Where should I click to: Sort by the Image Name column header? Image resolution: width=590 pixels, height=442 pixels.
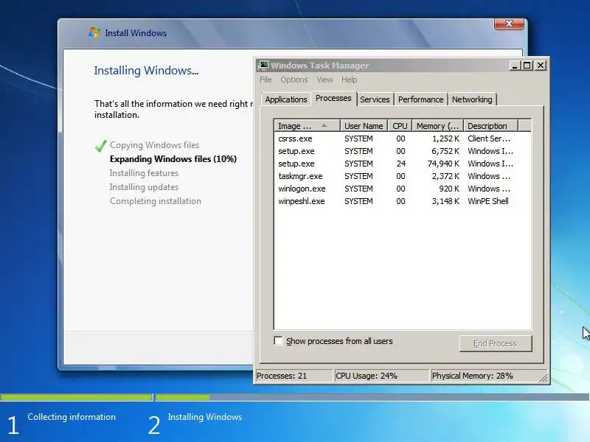point(307,126)
